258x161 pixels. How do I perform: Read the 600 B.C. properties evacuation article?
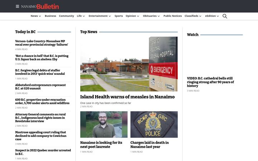(x=42, y=101)
